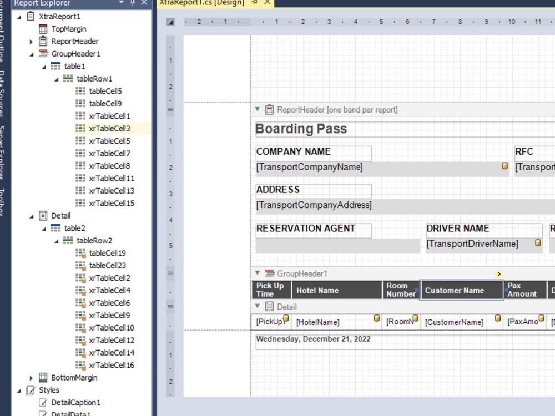
Task: Click the XtraReport1 report icon in Report Explorer
Action: (x=29, y=16)
